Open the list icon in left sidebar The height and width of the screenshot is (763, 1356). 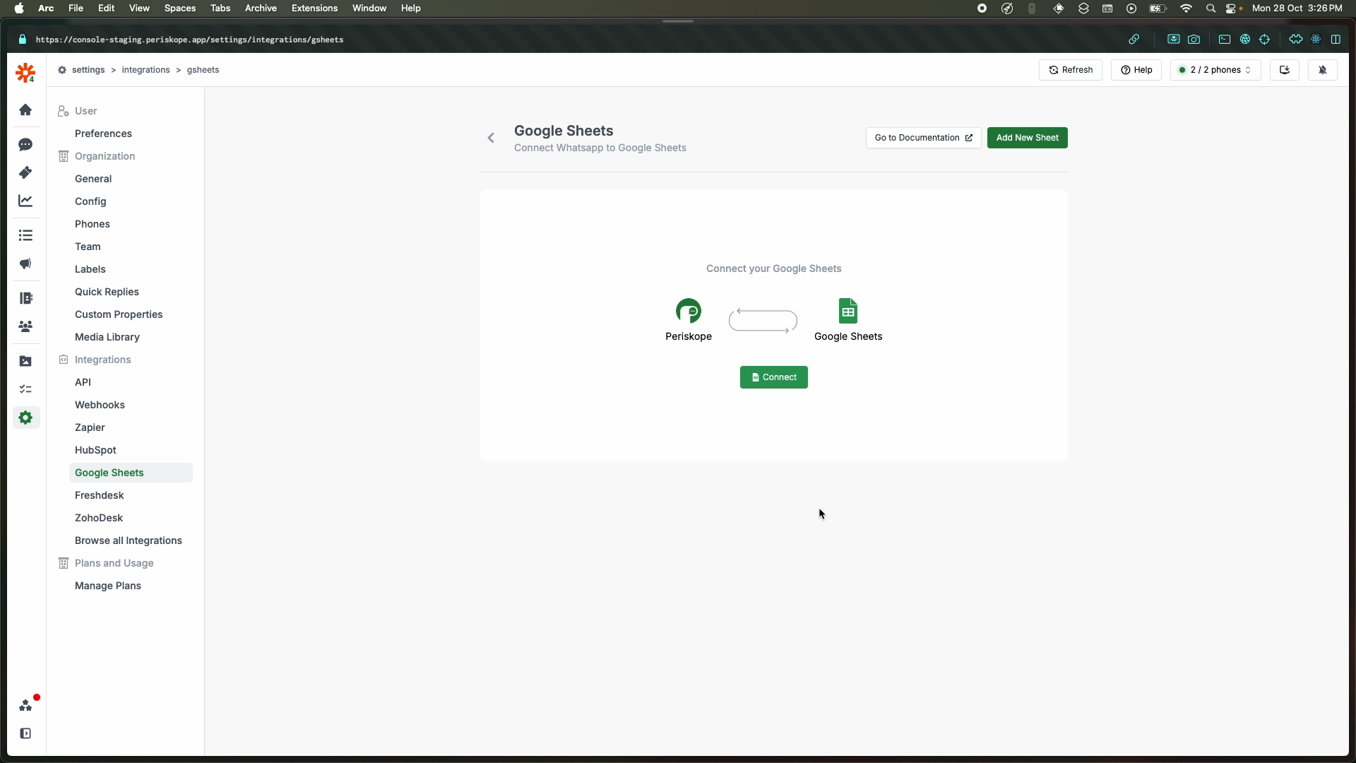click(25, 235)
